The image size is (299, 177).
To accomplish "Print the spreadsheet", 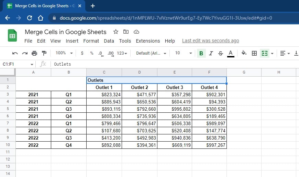I will click(34, 53).
